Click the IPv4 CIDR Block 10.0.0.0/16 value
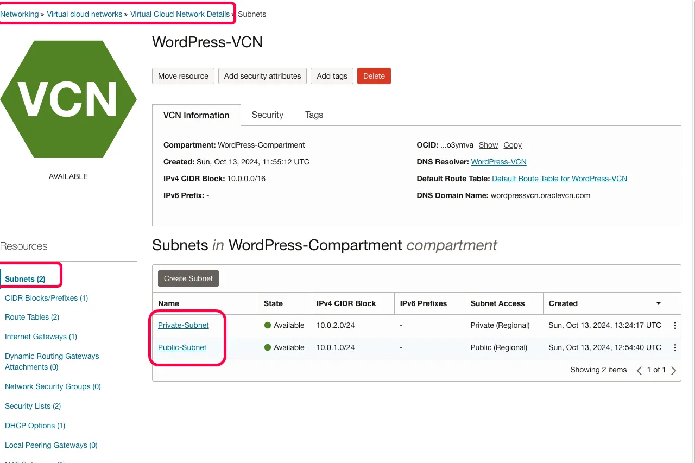This screenshot has height=463, width=695. [246, 179]
